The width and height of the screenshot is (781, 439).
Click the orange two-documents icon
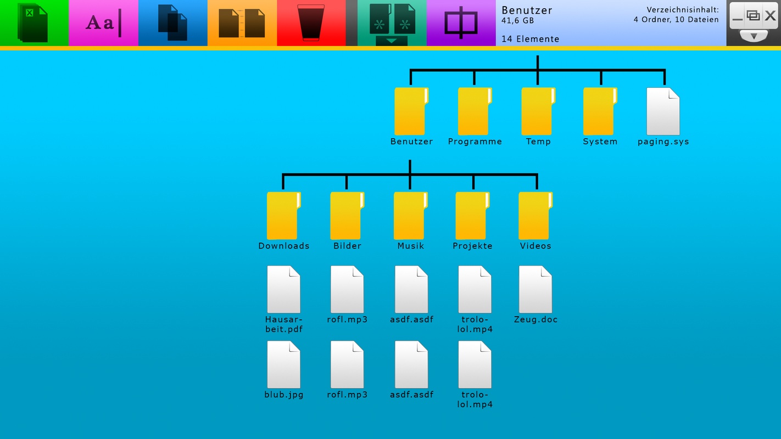click(242, 23)
